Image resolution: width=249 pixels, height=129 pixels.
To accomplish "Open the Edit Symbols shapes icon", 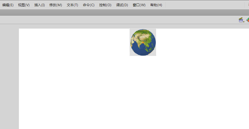I will click(248, 20).
